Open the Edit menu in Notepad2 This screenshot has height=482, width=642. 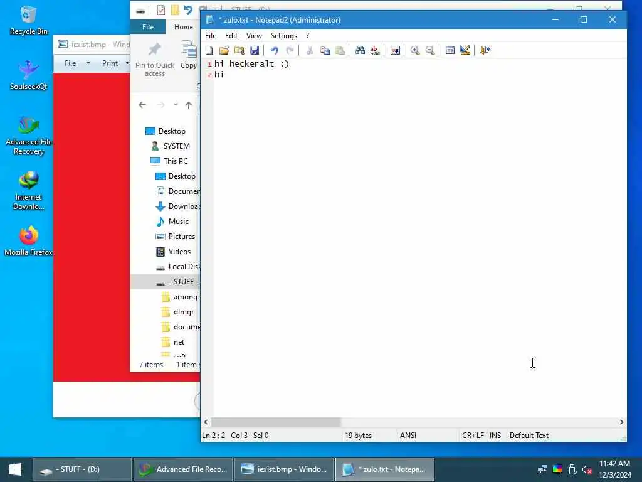pos(231,36)
